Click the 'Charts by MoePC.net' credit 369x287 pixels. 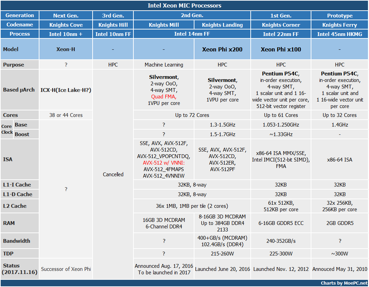pyautogui.click(x=344, y=283)
